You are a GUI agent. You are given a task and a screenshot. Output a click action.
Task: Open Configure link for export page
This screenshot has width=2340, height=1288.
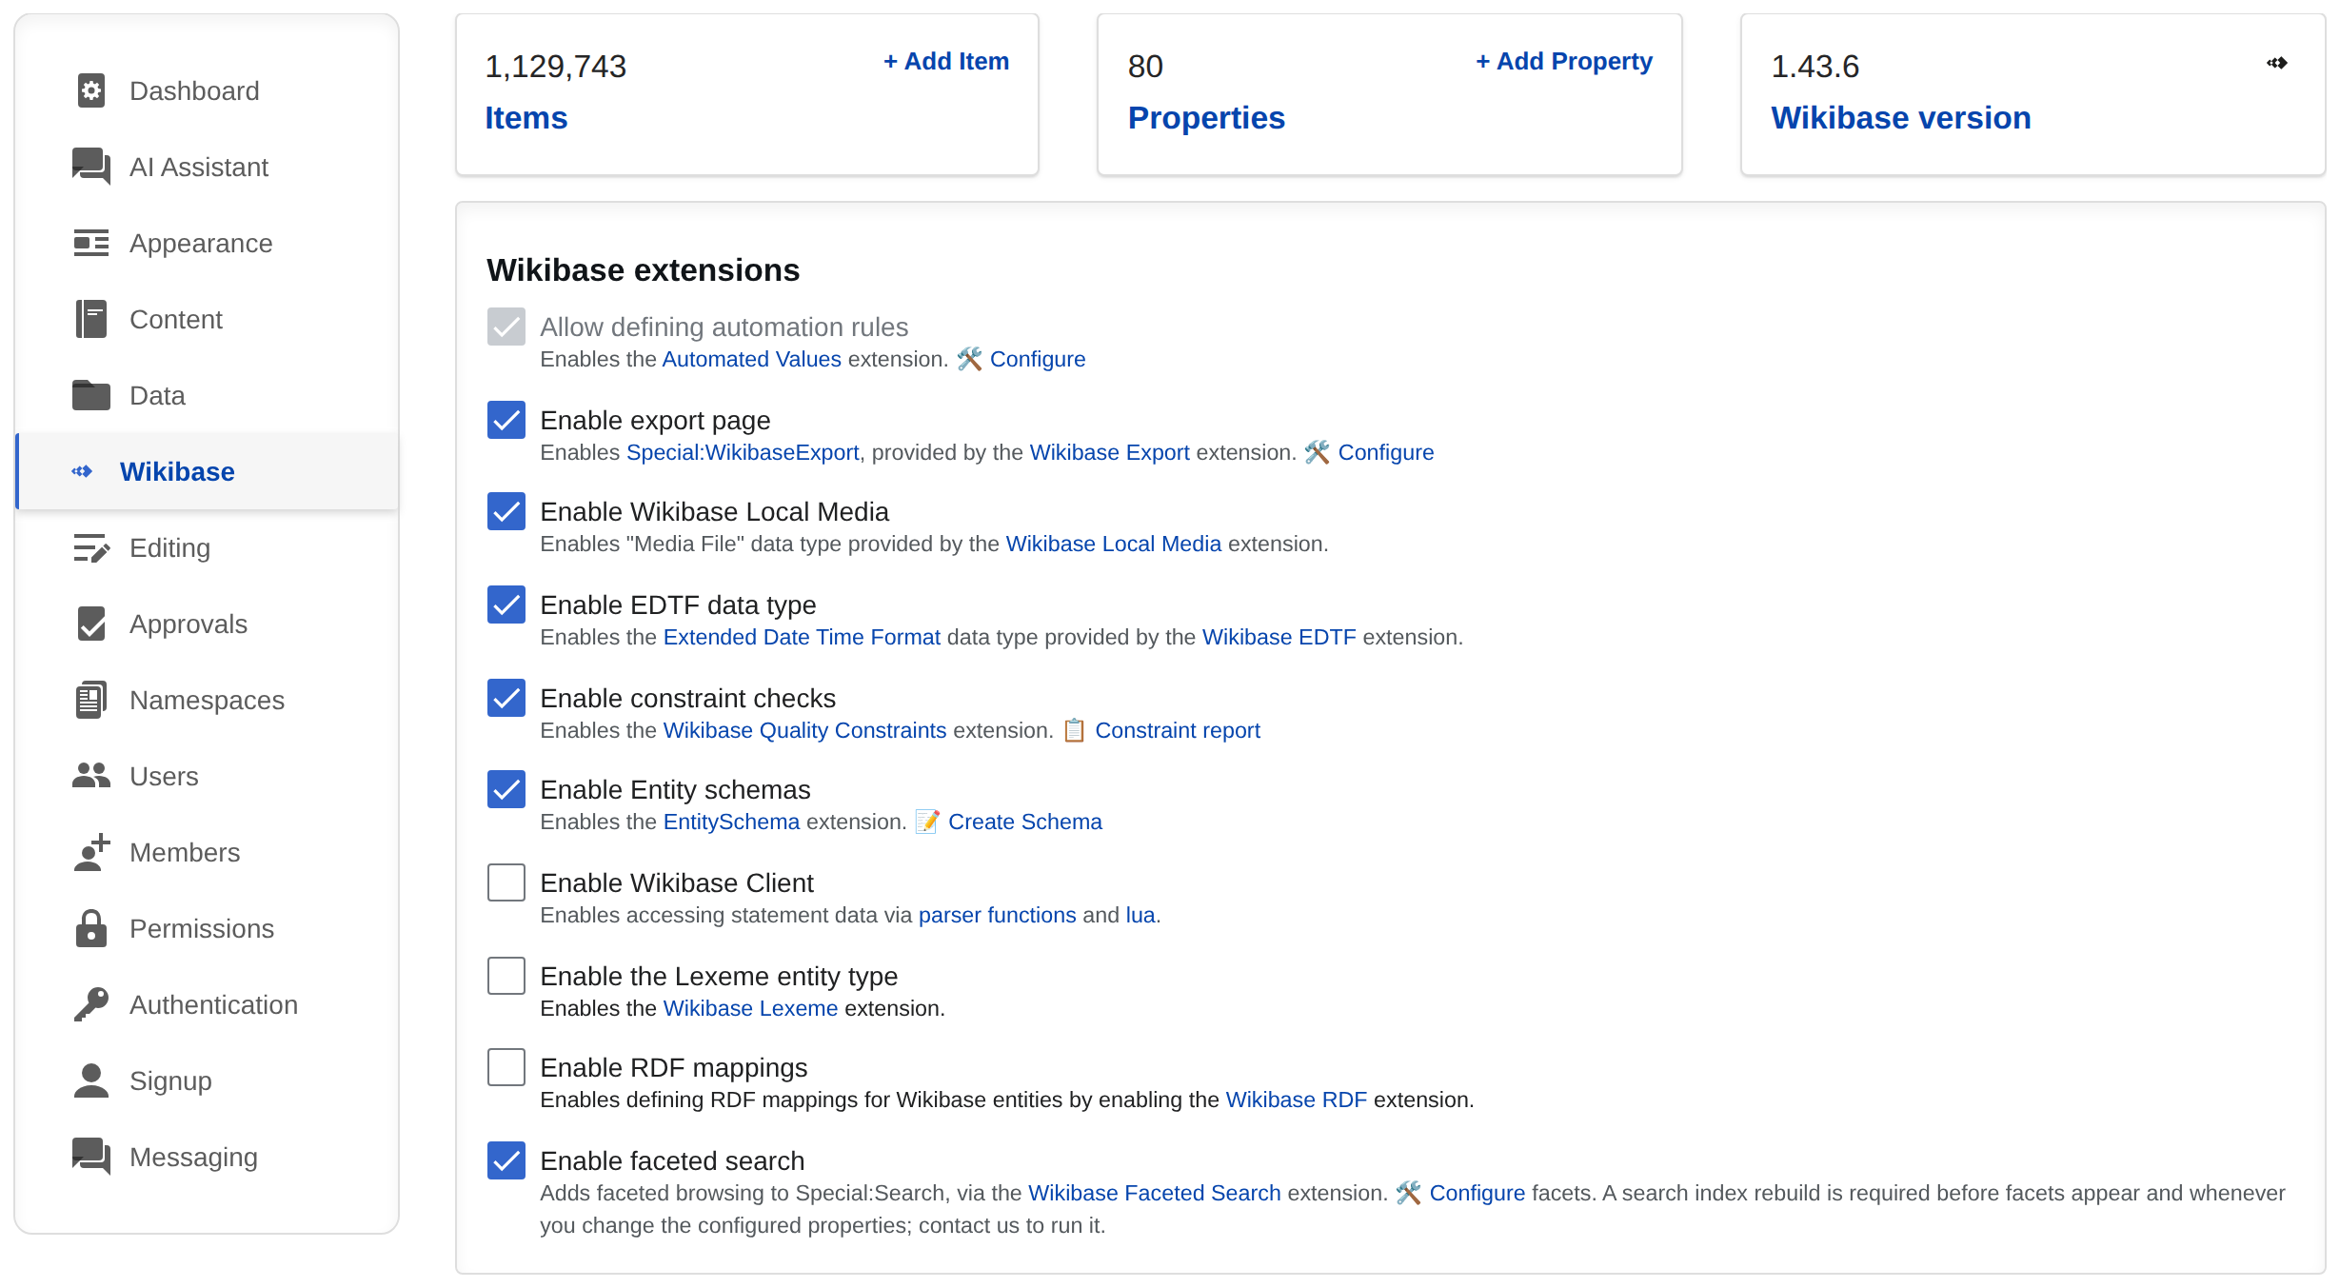1385,452
